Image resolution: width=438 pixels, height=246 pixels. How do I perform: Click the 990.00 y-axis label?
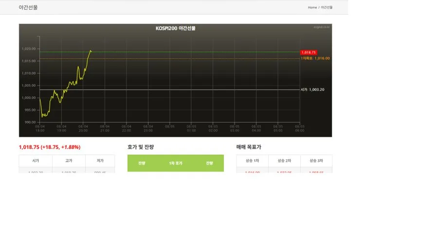coord(30,122)
